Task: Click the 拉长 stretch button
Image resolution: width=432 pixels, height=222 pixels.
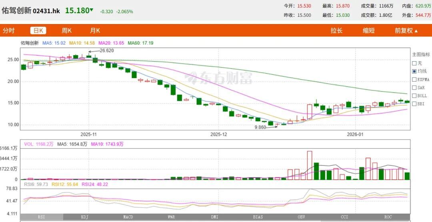Action: (x=336, y=30)
